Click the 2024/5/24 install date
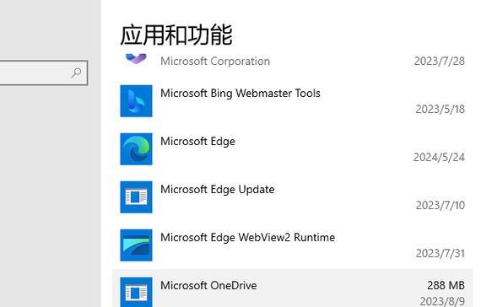 pos(440,158)
